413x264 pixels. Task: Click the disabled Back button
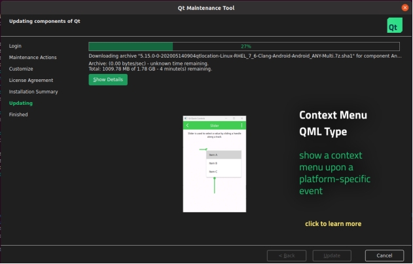click(287, 255)
